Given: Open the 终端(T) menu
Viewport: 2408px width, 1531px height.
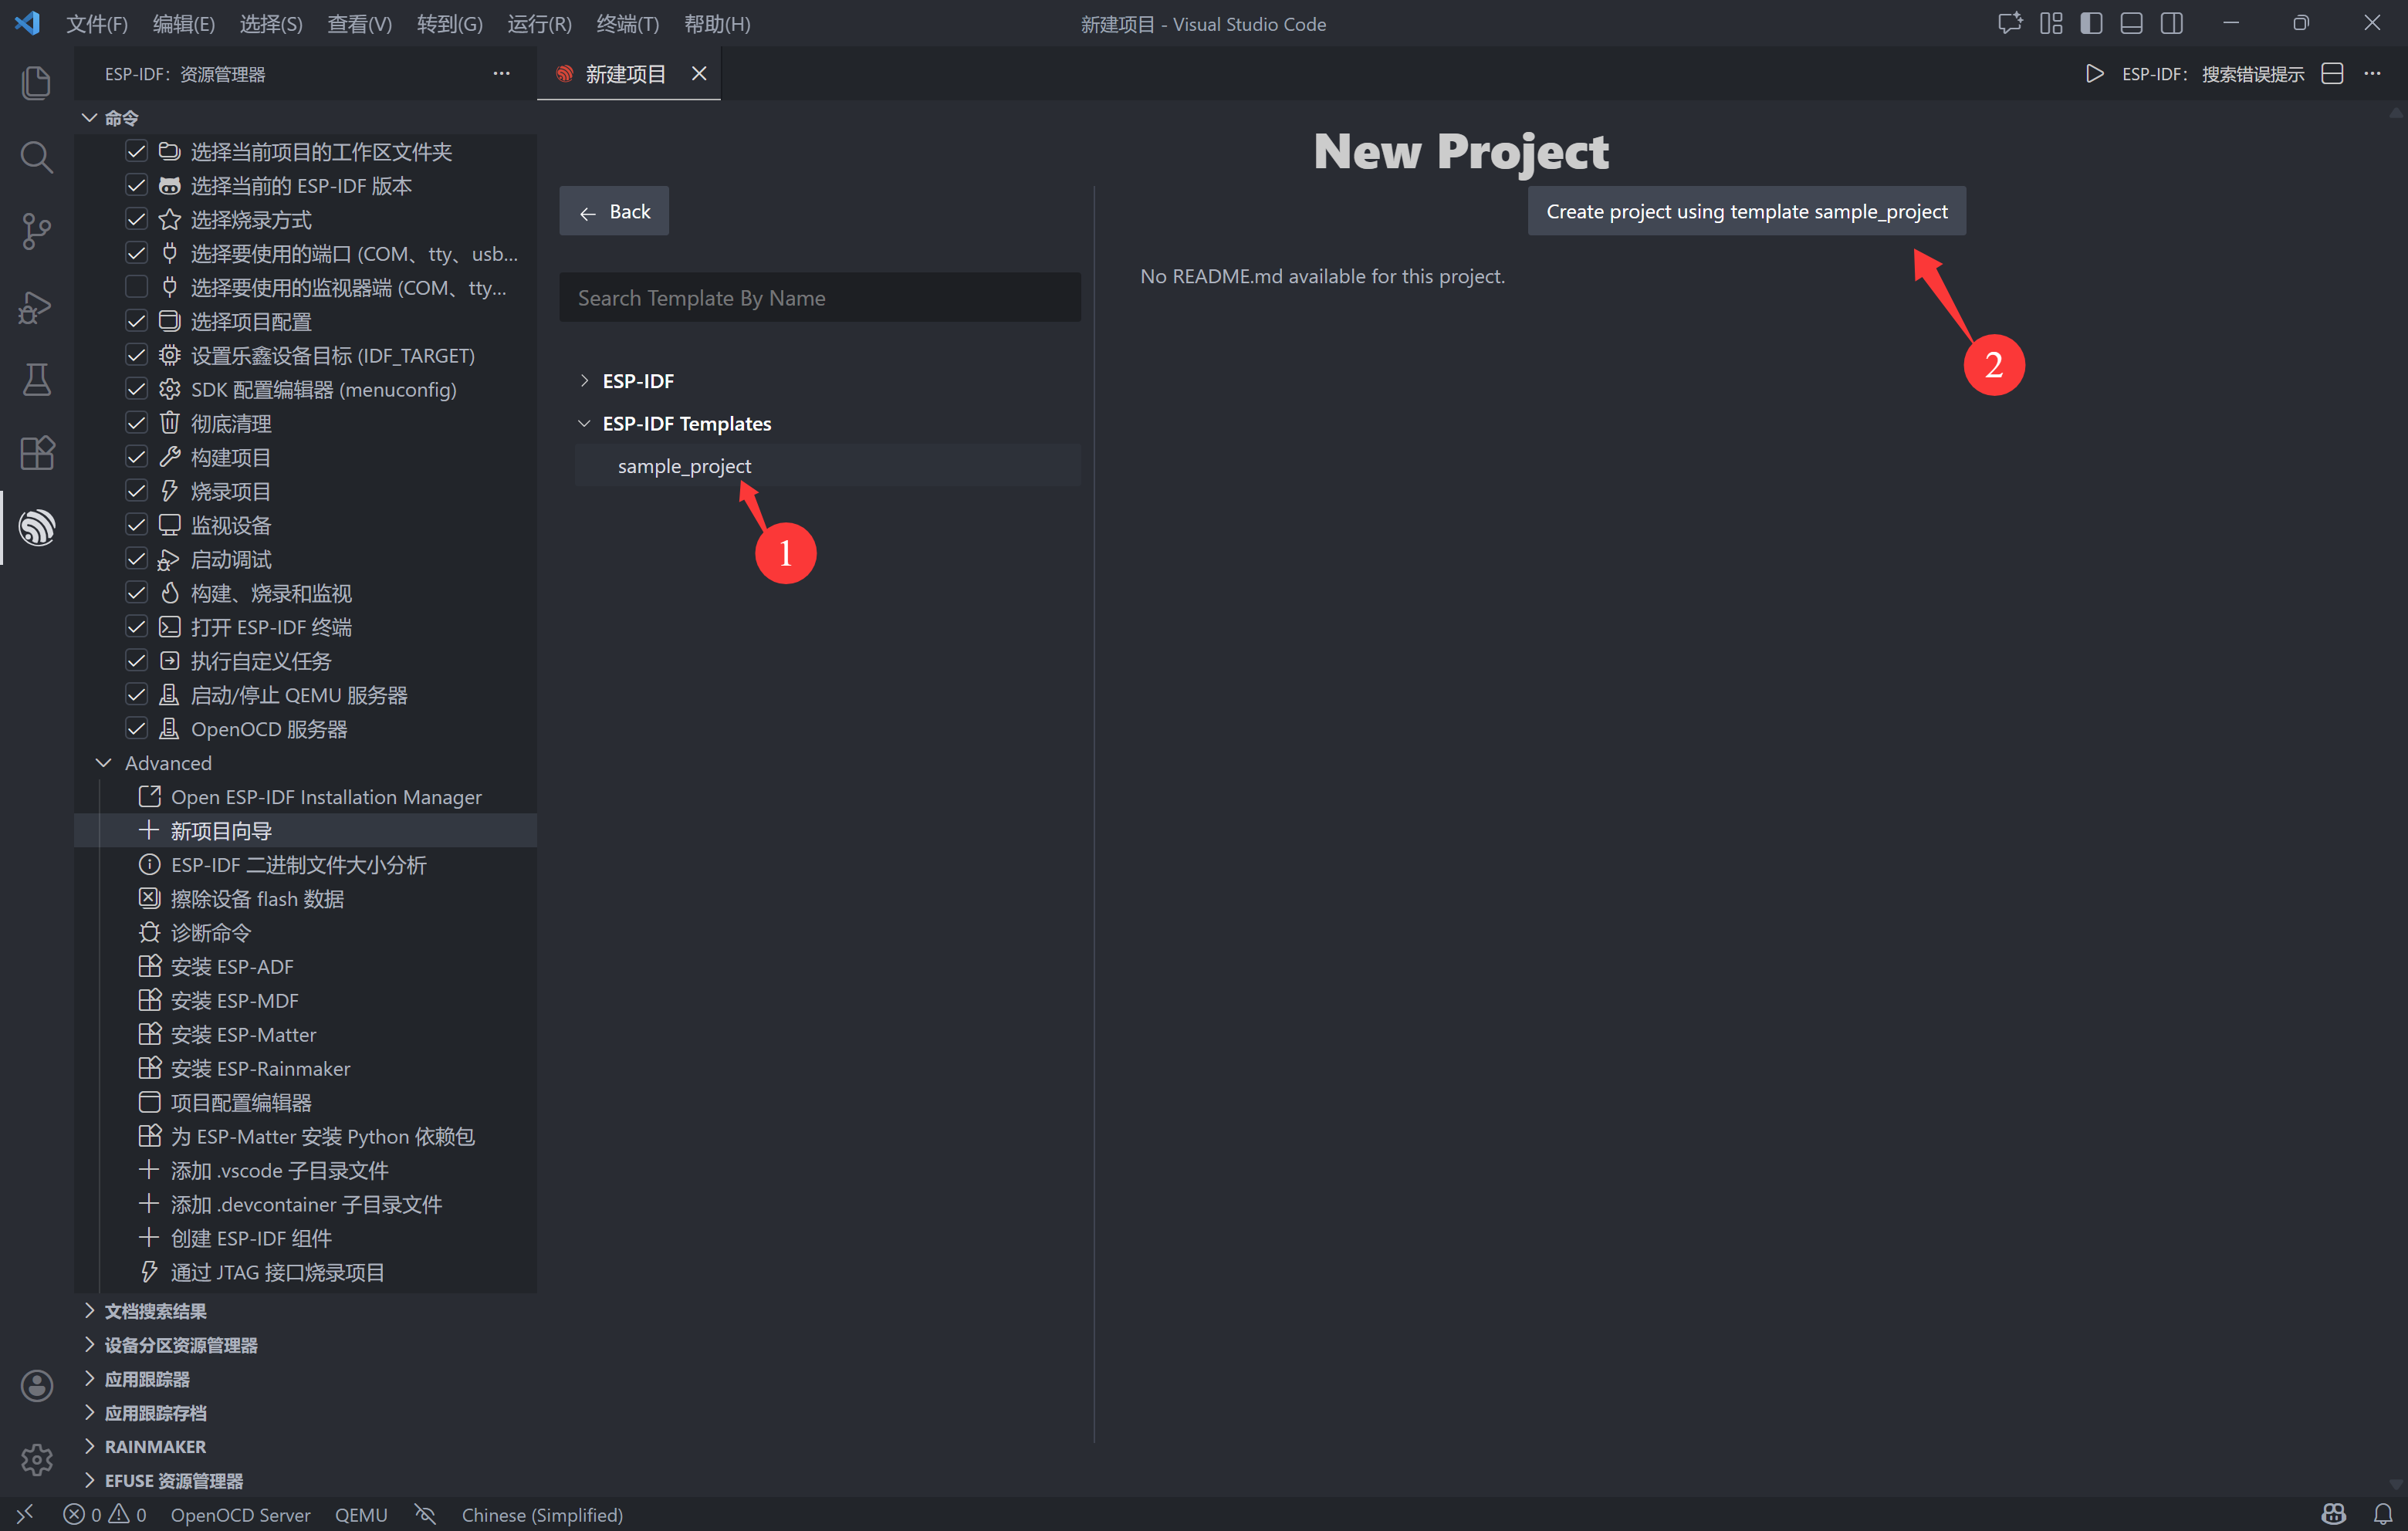Looking at the screenshot, I should (627, 23).
